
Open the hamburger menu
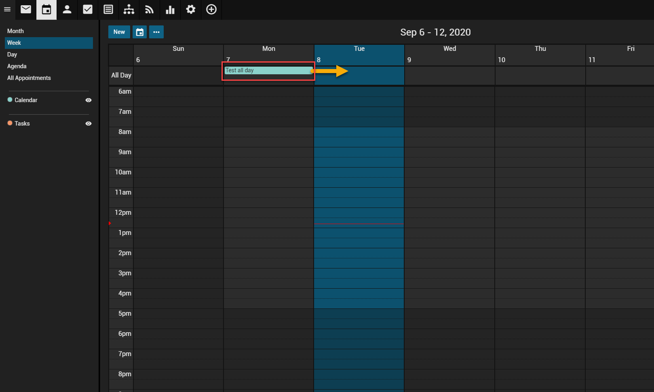pos(7,9)
